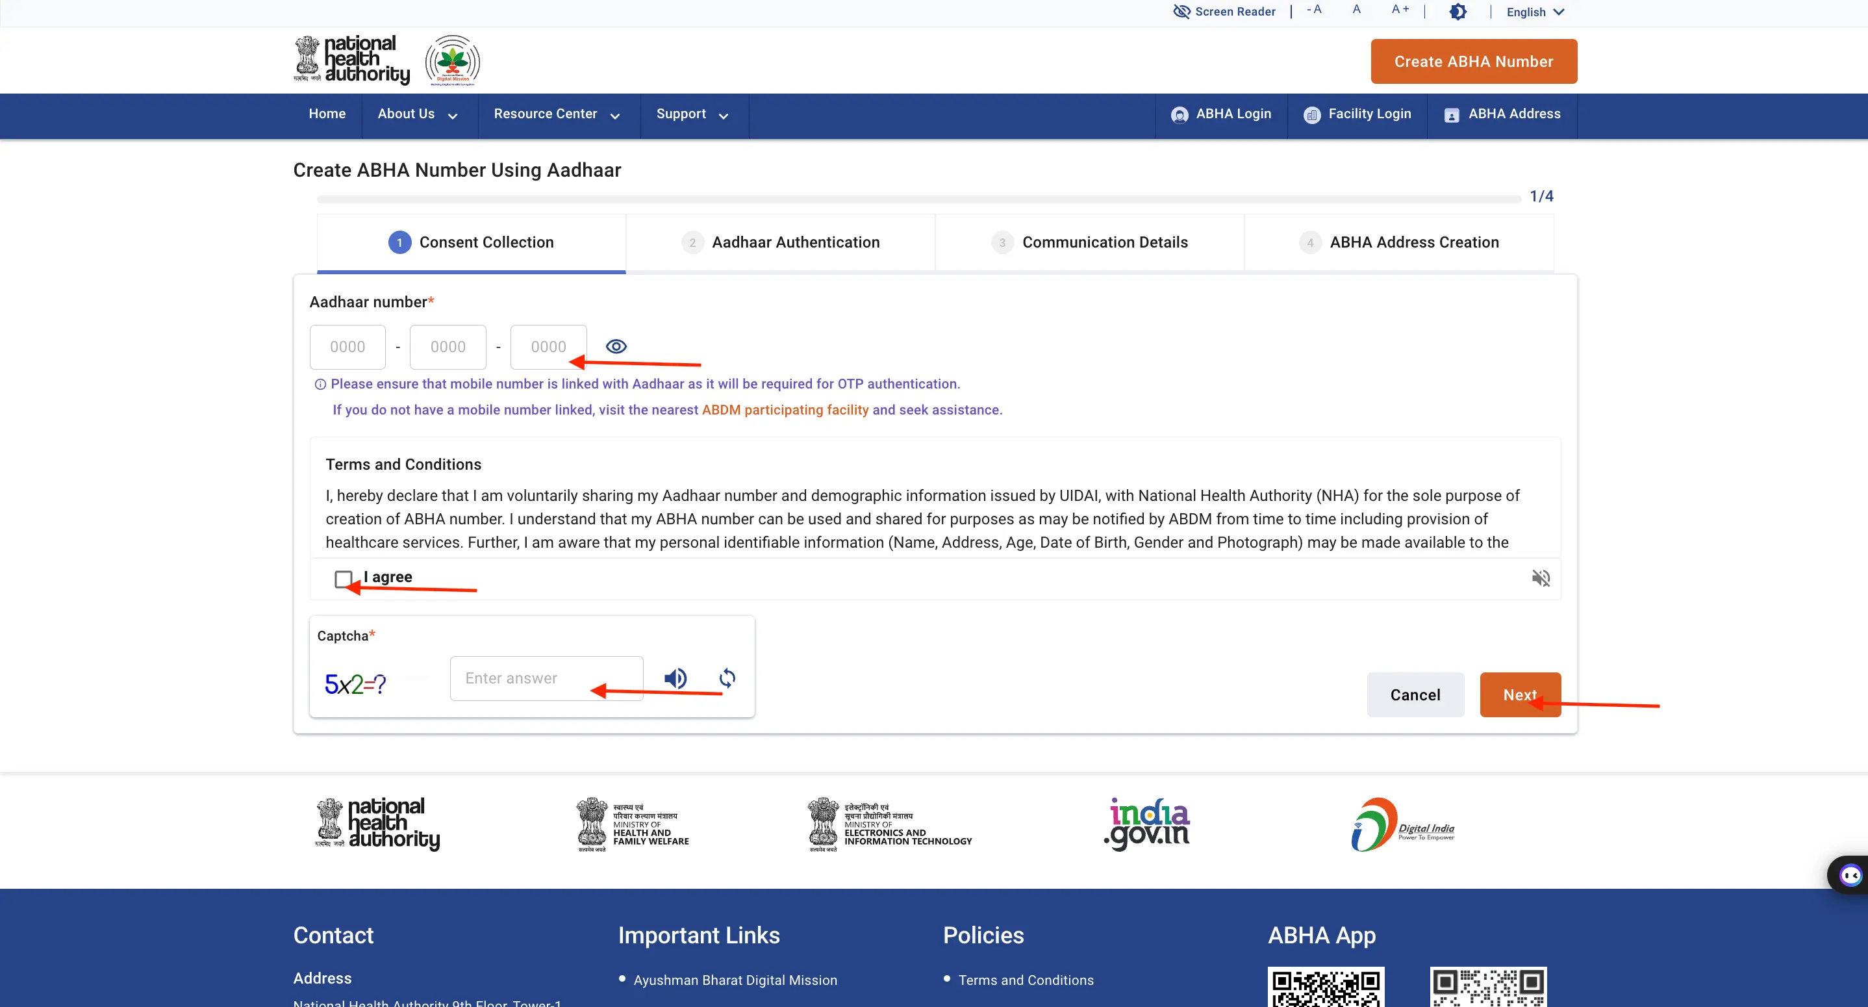Click the Create ABHA Number button
This screenshot has width=1868, height=1007.
point(1474,62)
